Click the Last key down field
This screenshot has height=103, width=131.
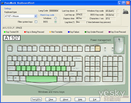(x=81, y=11)
